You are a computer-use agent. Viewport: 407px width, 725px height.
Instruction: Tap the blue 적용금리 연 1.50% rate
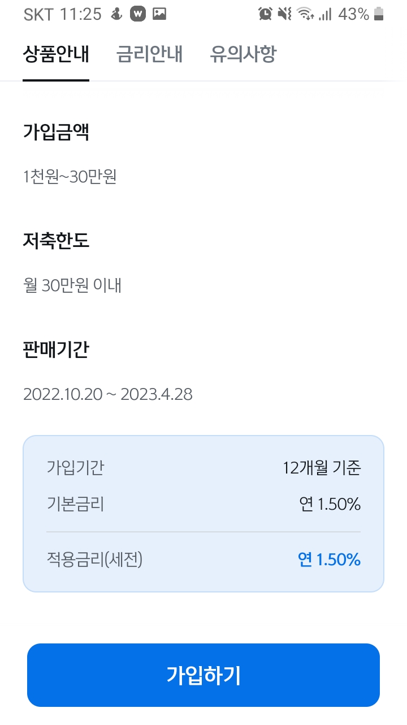329,560
